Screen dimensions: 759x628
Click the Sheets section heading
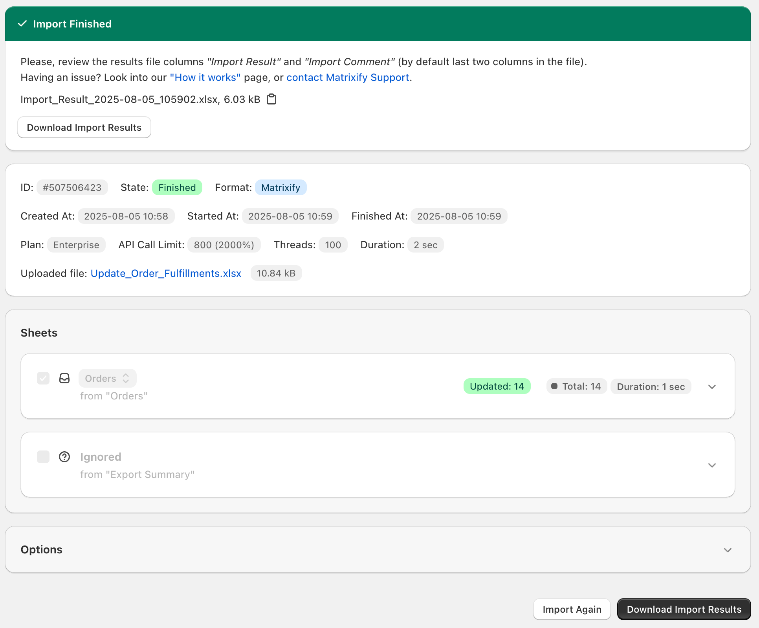(39, 333)
